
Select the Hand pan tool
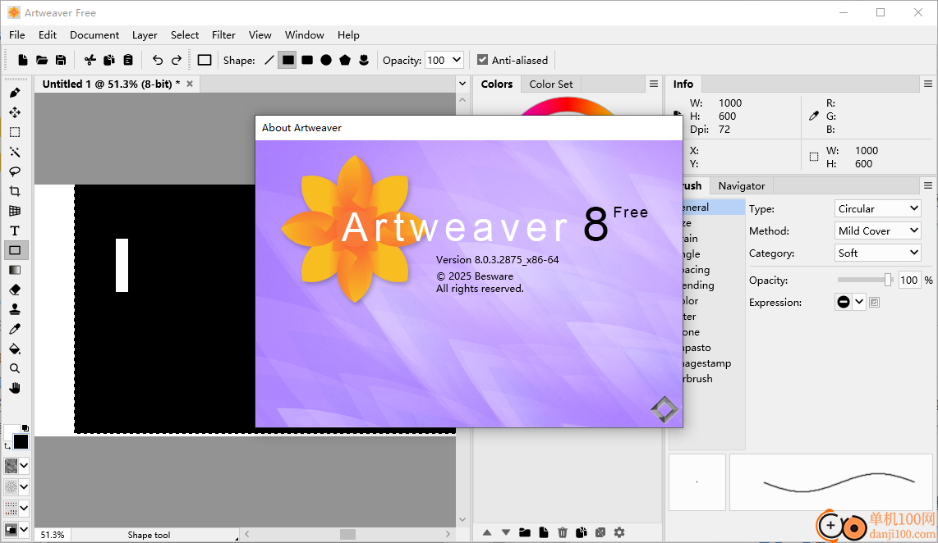tap(15, 388)
